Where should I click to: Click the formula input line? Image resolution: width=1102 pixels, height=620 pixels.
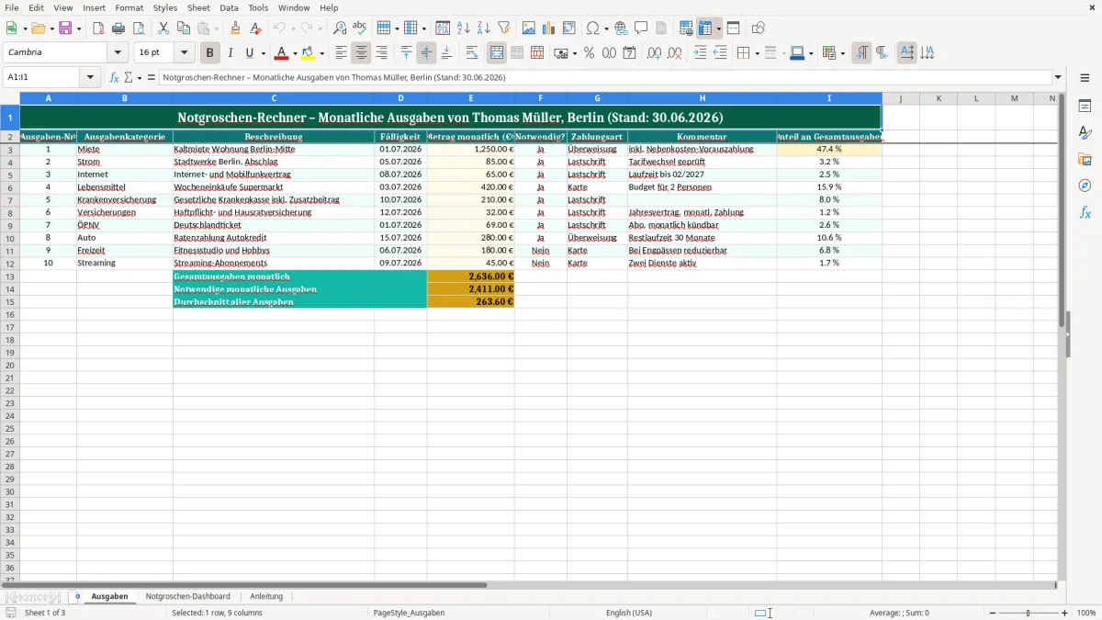[x=605, y=78]
